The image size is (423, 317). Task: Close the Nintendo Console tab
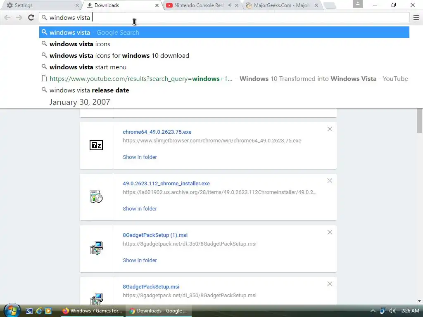click(237, 5)
